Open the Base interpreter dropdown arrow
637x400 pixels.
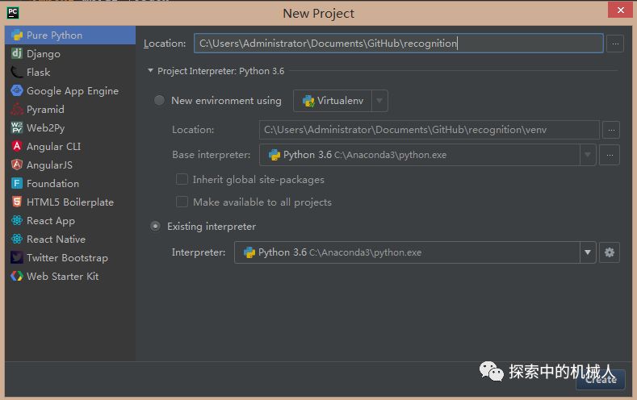point(588,155)
